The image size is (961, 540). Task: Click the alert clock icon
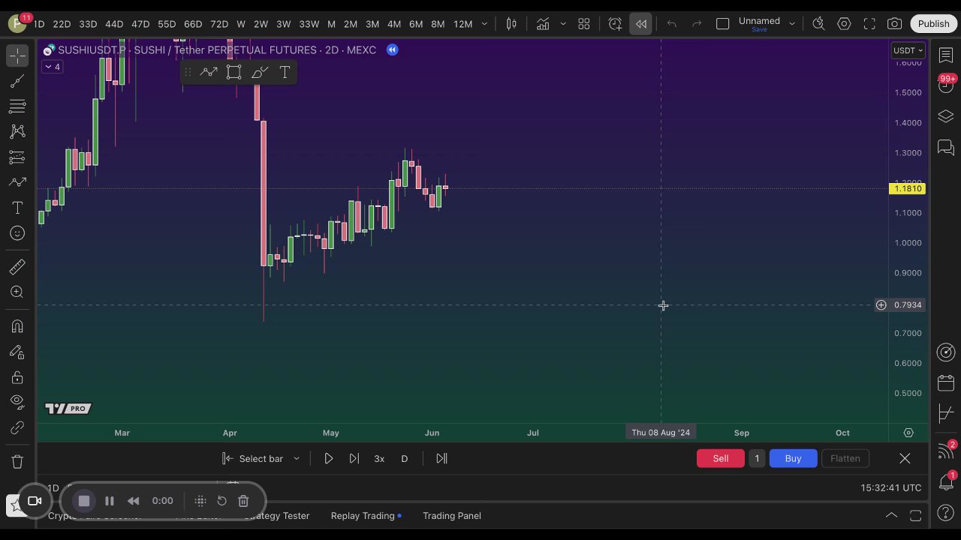tap(615, 24)
